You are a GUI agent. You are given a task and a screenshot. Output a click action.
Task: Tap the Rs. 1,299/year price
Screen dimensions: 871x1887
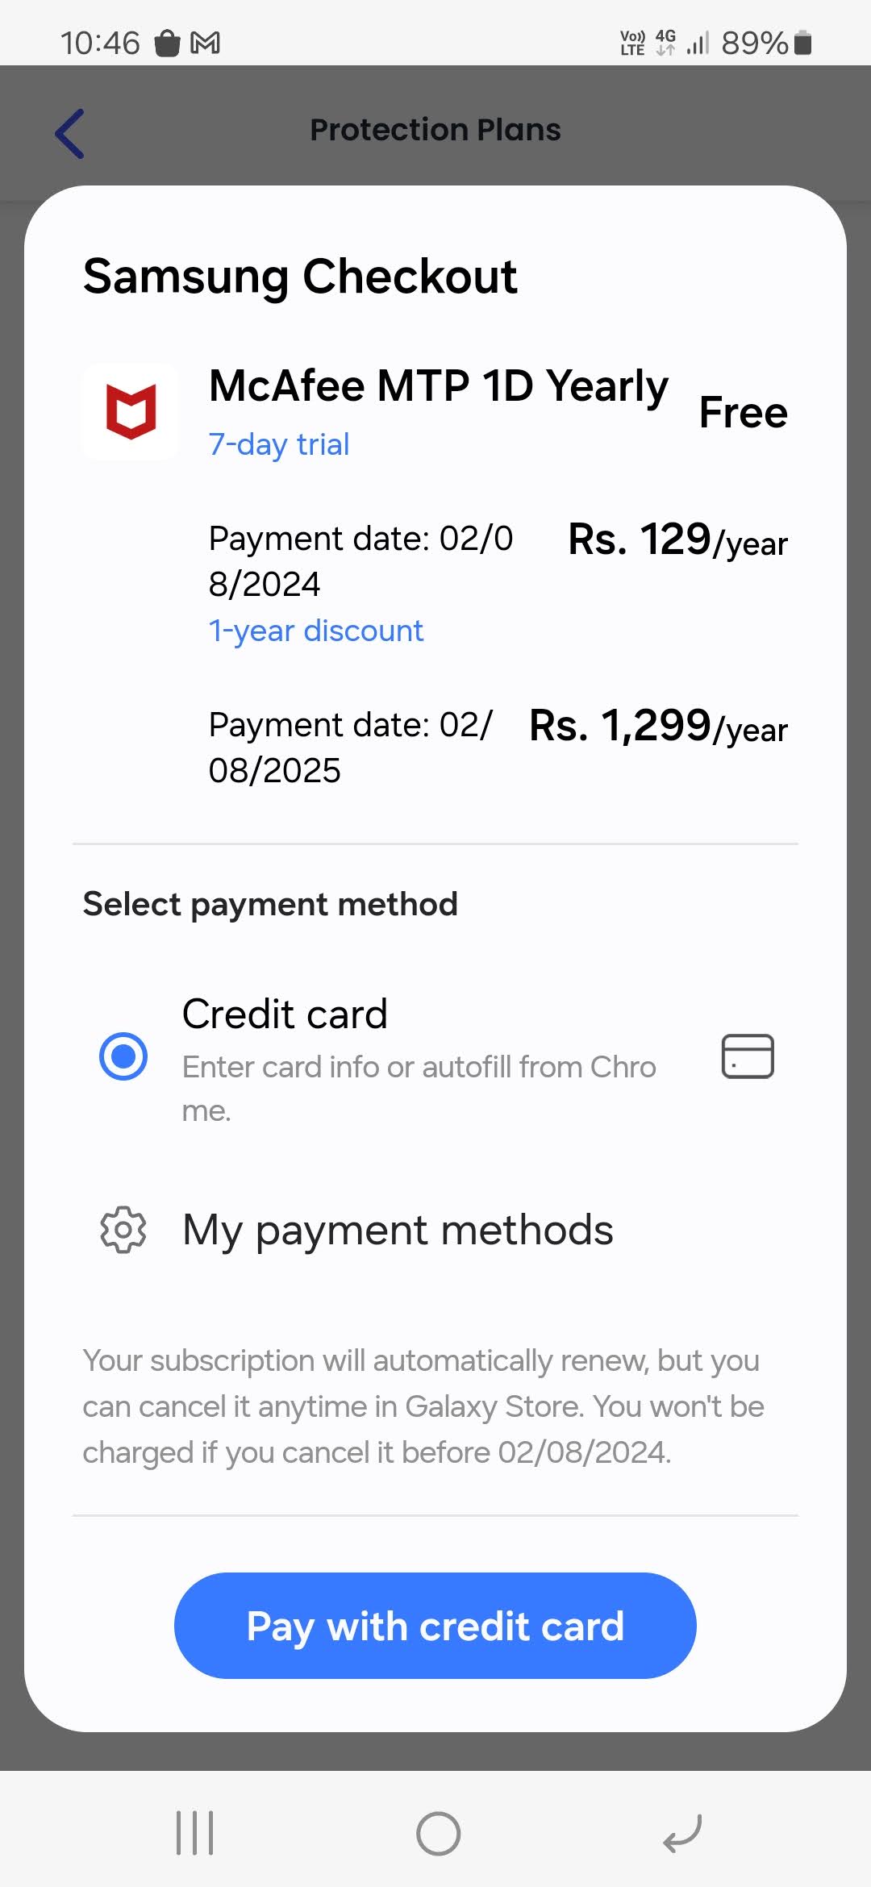[658, 726]
